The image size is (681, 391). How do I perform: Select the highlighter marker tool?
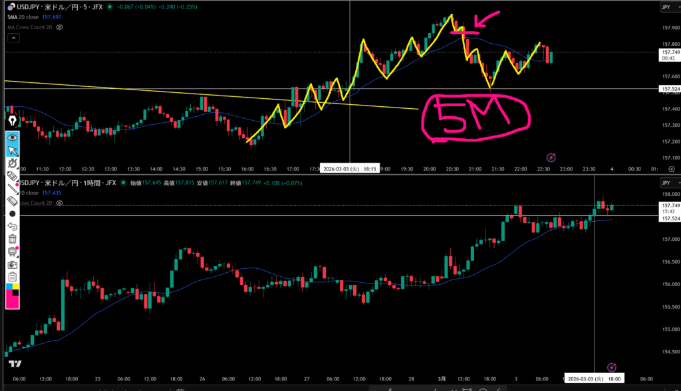coord(12,175)
